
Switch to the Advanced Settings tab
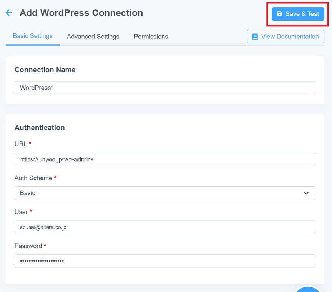[93, 36]
